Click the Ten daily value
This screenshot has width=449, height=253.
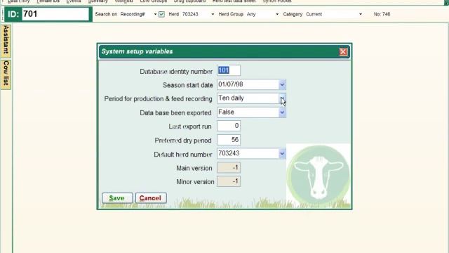tap(231, 98)
